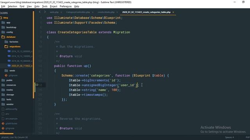Click the public folder icon

(3, 80)
